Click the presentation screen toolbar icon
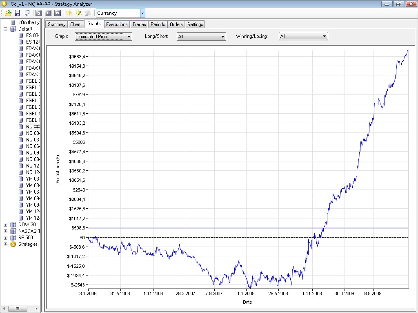Image resolution: width=418 pixels, height=313 pixels. point(27,13)
